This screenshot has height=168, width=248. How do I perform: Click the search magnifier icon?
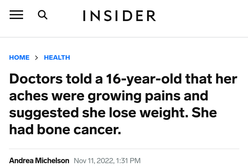click(42, 15)
